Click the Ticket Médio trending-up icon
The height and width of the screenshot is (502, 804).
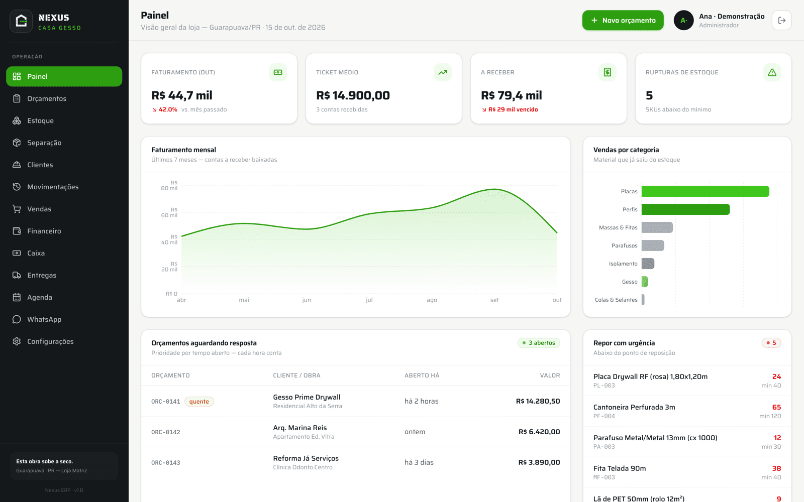pos(443,72)
